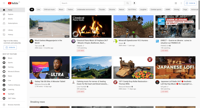200x108 pixels.
Task: Click the Music icon under Best of YouTube
Action: tap(4, 58)
